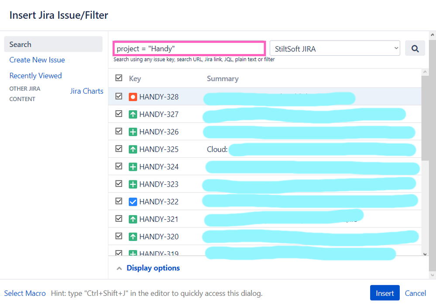
Task: Uncheck the HANDY-321 checkbox
Action: (119, 219)
